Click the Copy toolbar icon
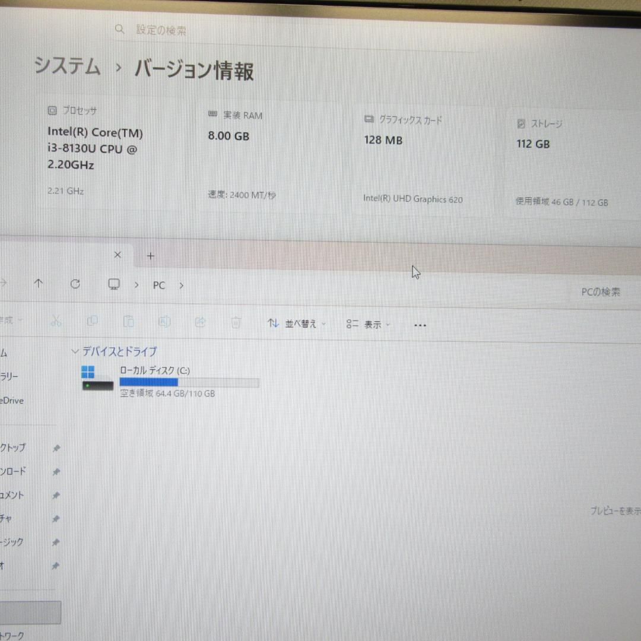This screenshot has width=641, height=641. (93, 321)
